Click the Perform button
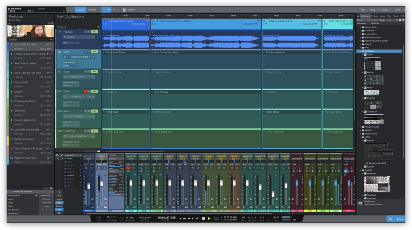The image size is (412, 230). click(129, 10)
